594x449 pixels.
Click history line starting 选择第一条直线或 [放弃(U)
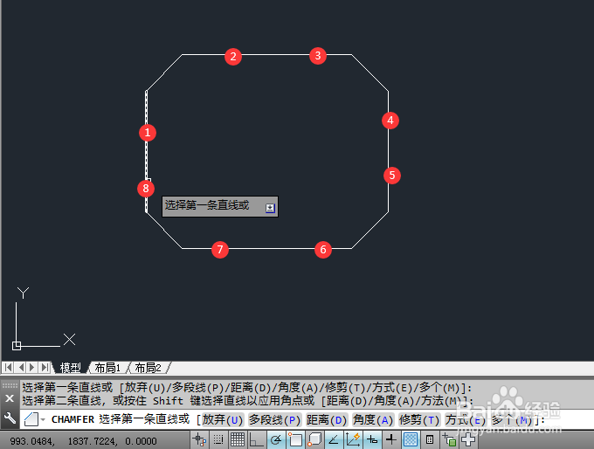246,387
